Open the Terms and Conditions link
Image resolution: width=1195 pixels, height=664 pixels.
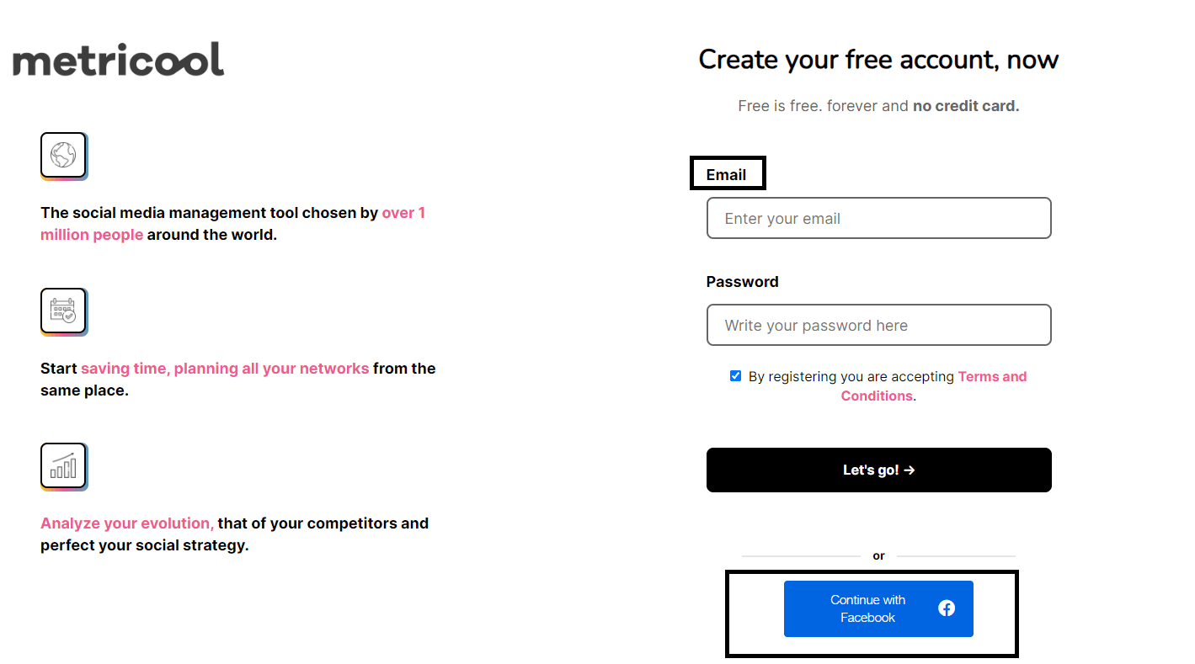click(991, 376)
